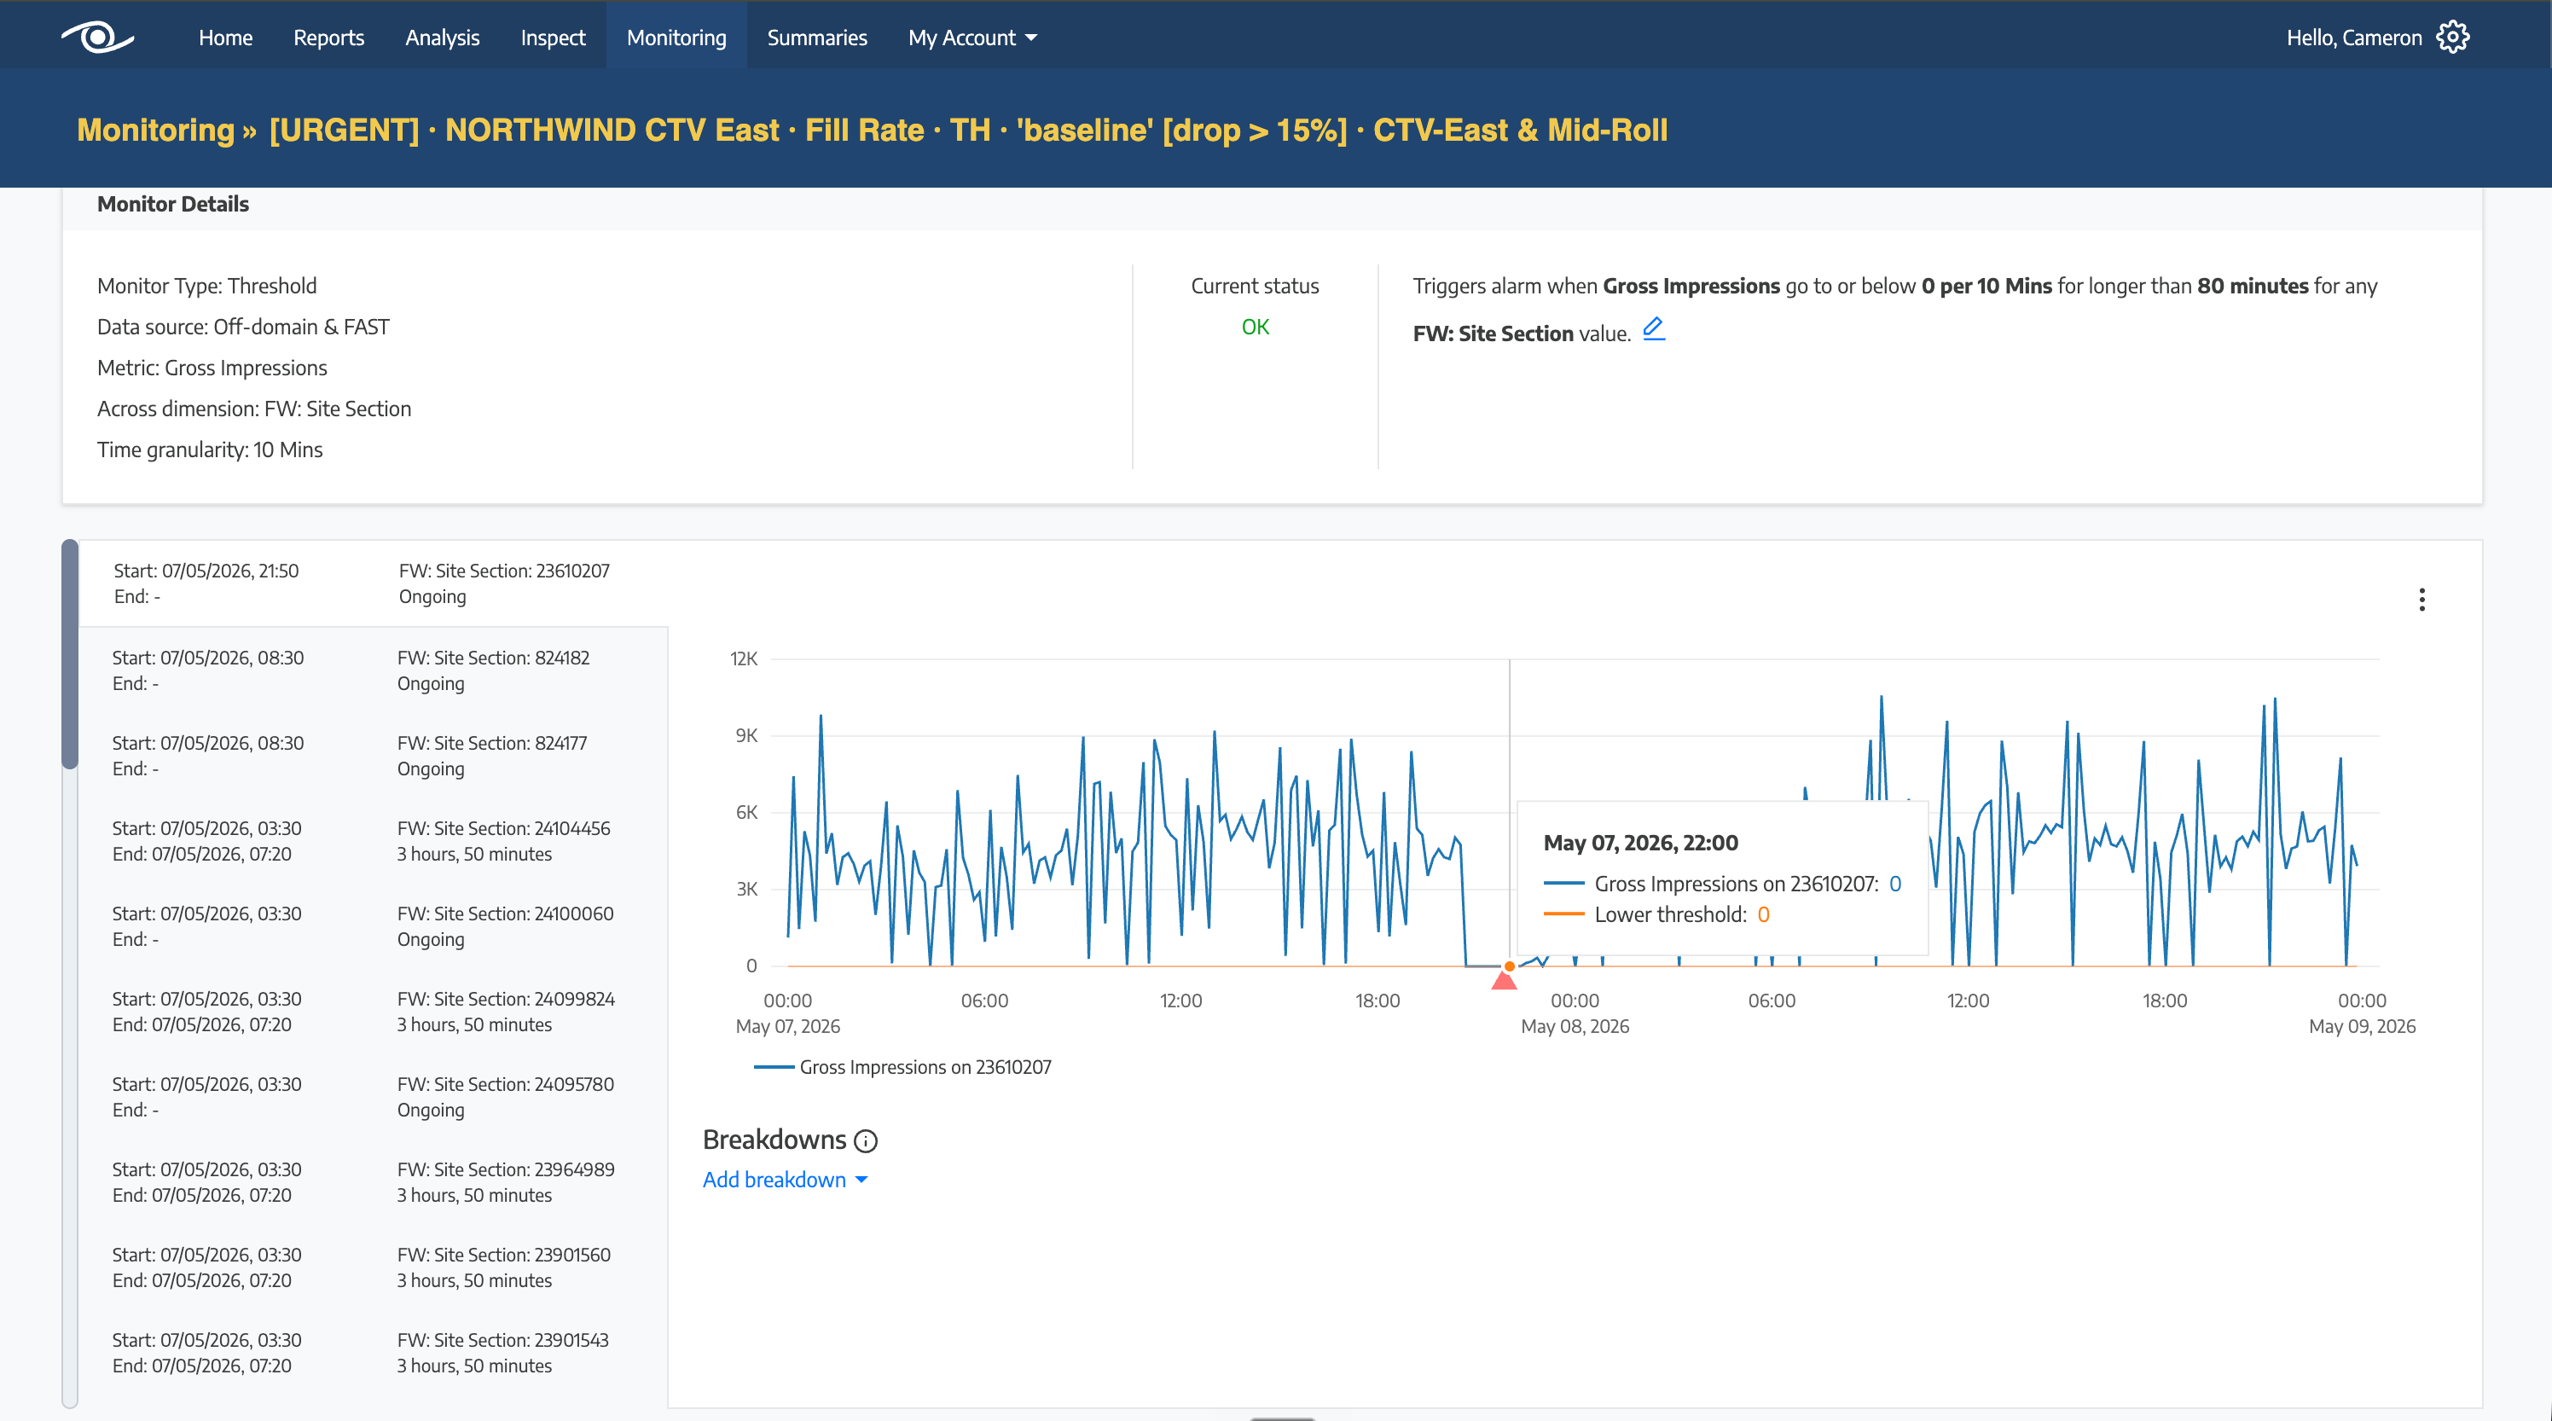This screenshot has height=1421, width=2552.
Task: Click the alarm list scrollbar thumb
Action: click(x=69, y=654)
